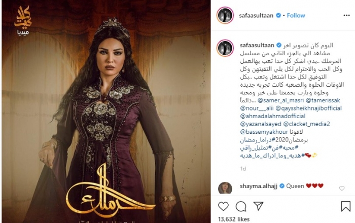Open safaasultaan username in post header
The width and height of the screenshot is (355, 223).
256,15
